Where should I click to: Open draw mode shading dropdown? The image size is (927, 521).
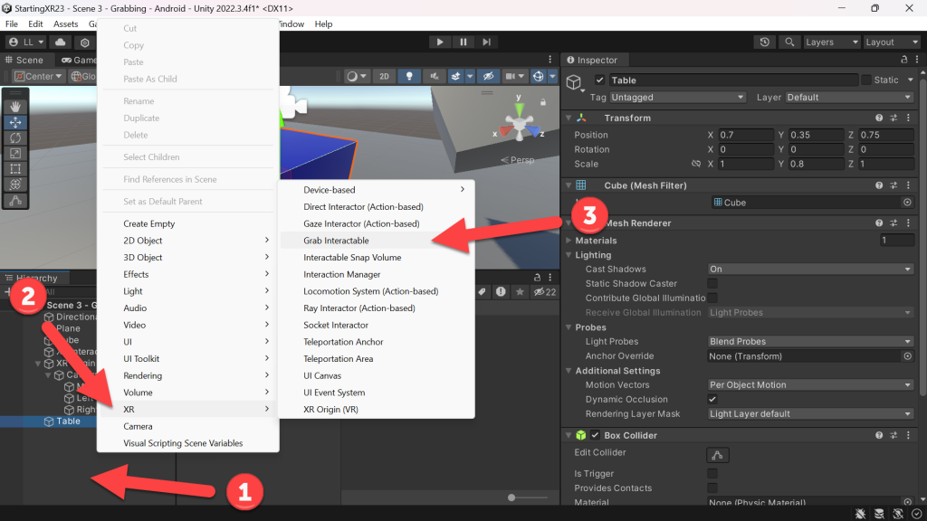pyautogui.click(x=357, y=76)
